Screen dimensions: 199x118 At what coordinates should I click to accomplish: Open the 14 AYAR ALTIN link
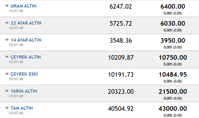pos(26,40)
